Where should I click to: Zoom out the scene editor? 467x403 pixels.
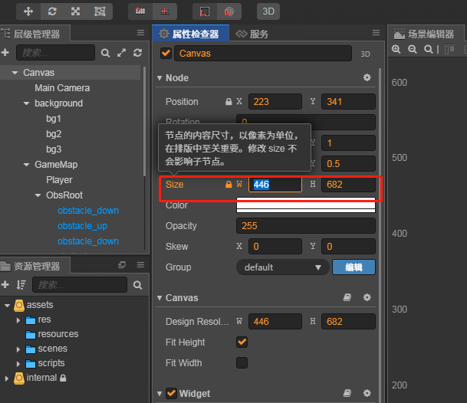point(413,49)
